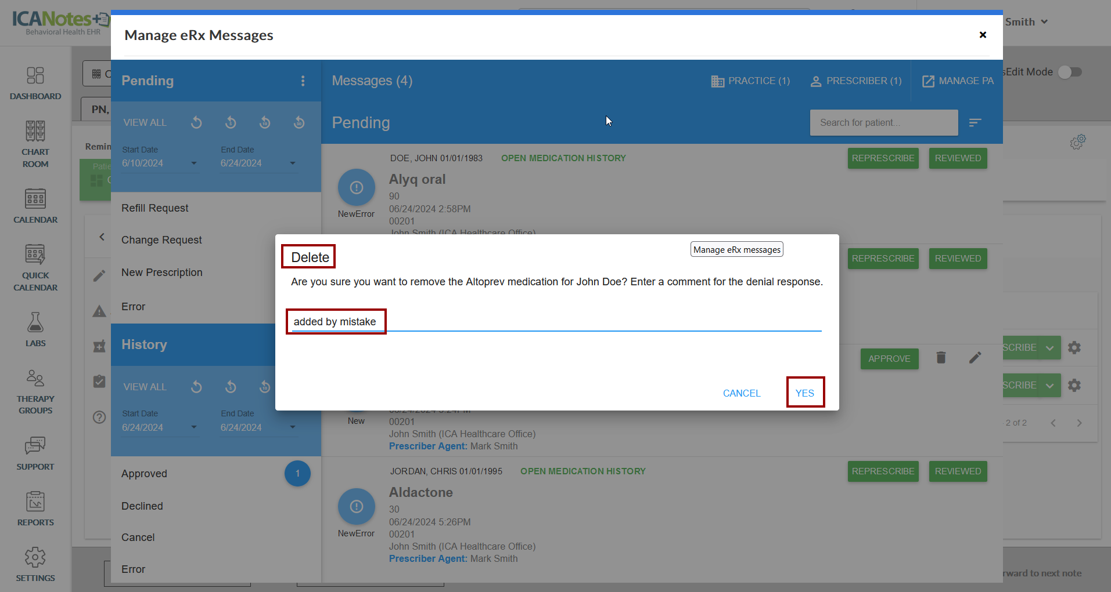Image resolution: width=1111 pixels, height=592 pixels.
Task: Click the denial comment text field
Action: (x=556, y=322)
